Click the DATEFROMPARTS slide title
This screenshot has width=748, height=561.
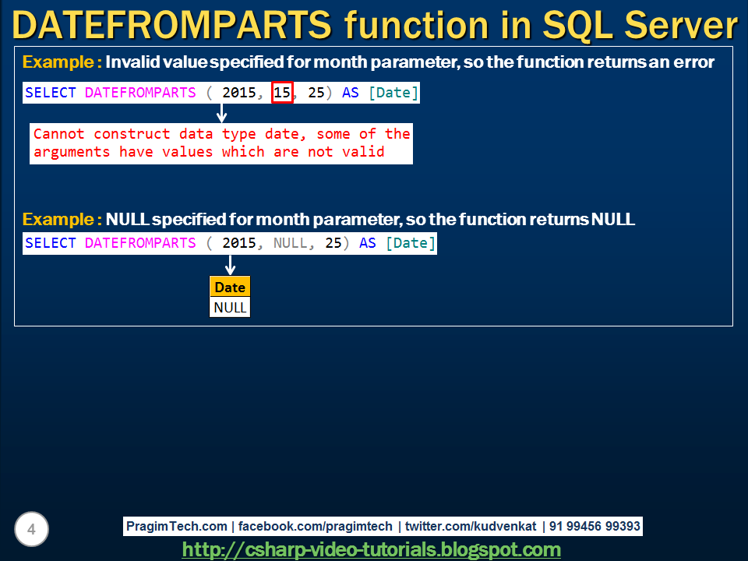pyautogui.click(x=374, y=25)
